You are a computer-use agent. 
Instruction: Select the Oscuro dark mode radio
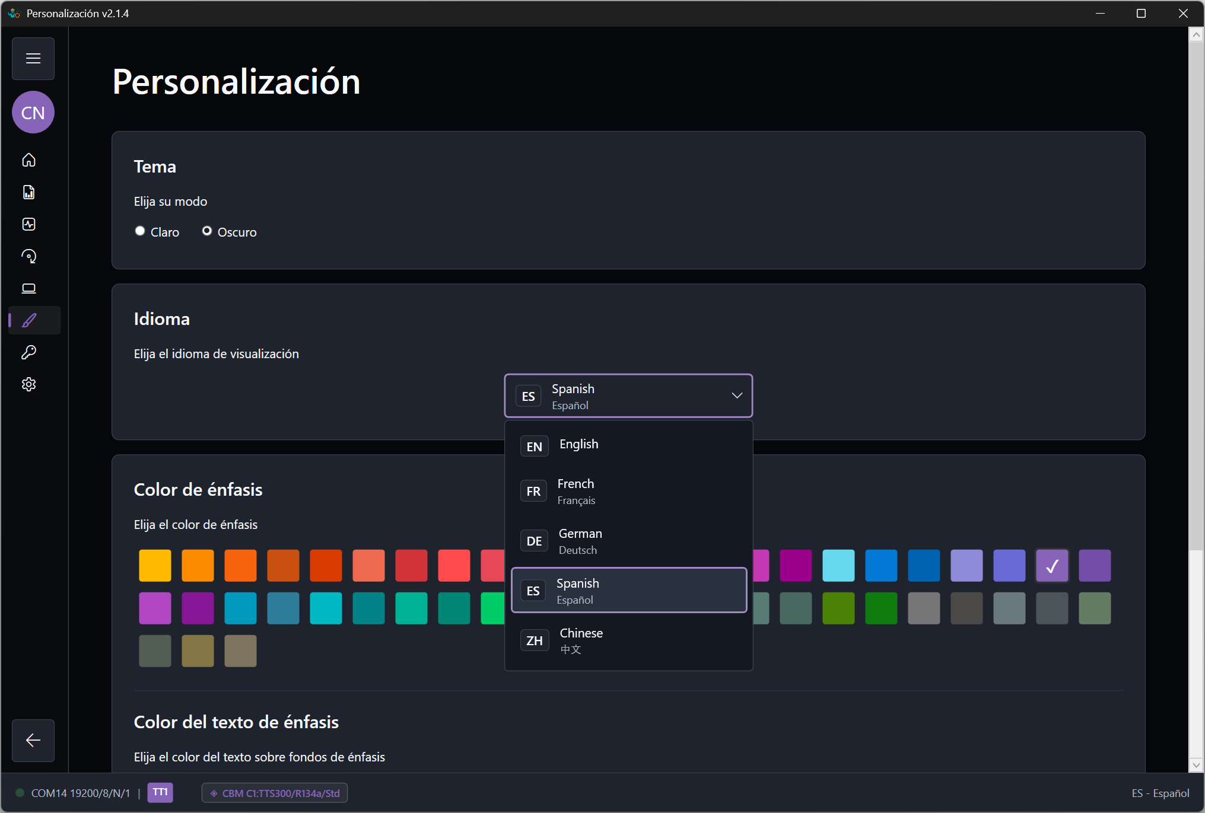(x=207, y=231)
